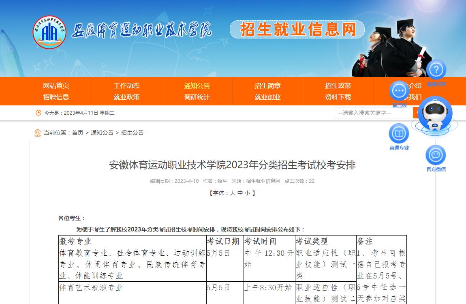
Task: Click the 作者：招生 text
Action: [215, 181]
